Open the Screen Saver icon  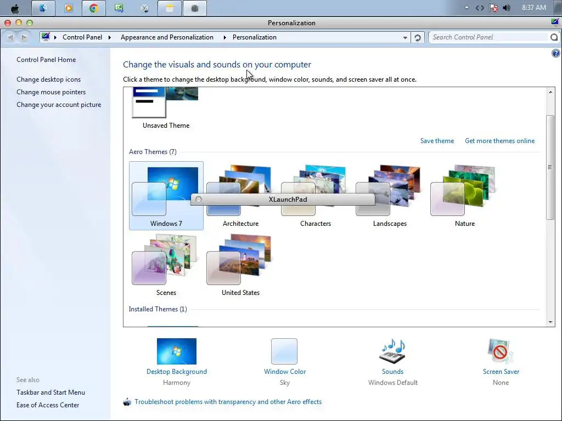tap(501, 351)
